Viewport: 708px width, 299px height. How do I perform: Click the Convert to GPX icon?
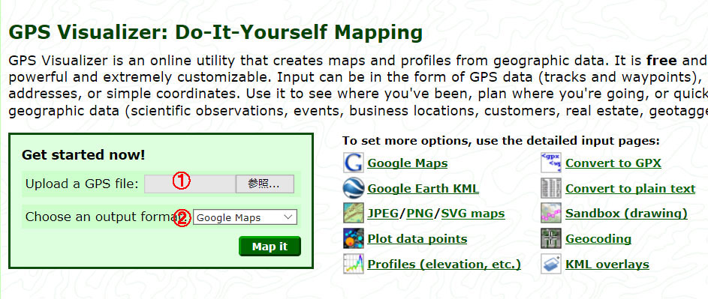(551, 163)
